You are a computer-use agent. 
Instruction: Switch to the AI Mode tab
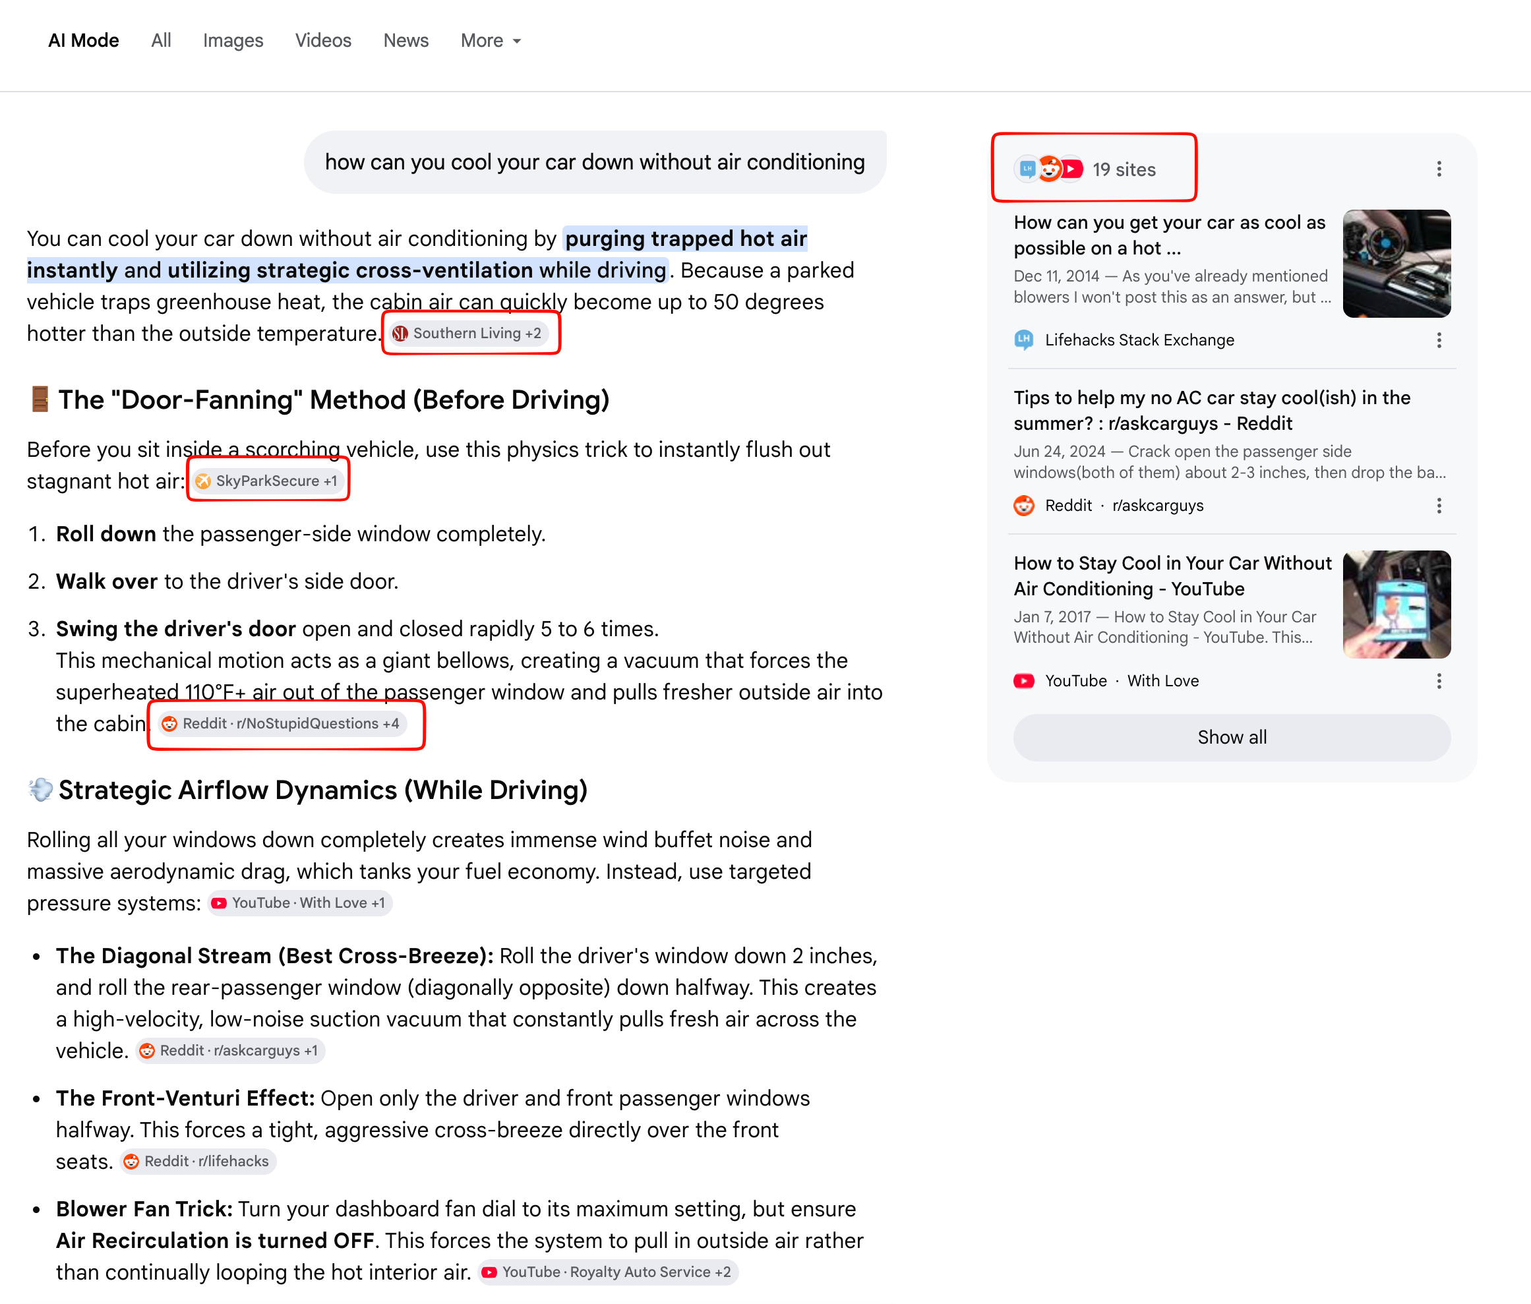(x=84, y=41)
